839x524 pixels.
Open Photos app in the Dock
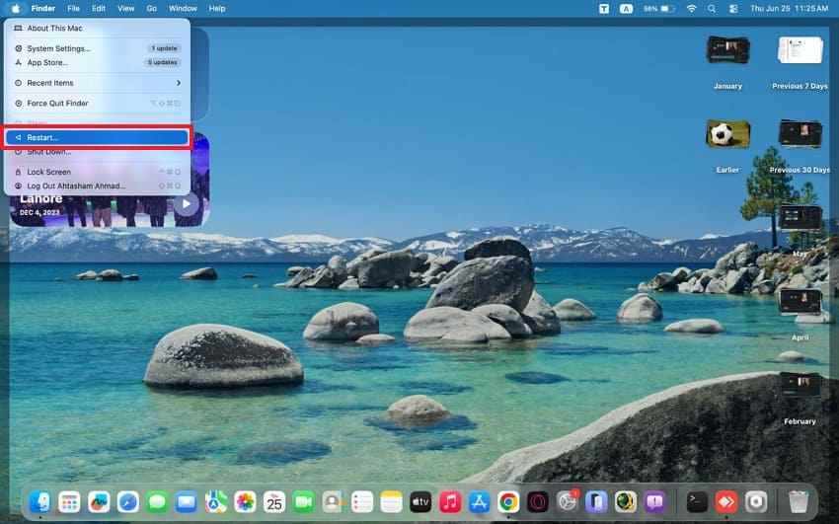pyautogui.click(x=245, y=502)
